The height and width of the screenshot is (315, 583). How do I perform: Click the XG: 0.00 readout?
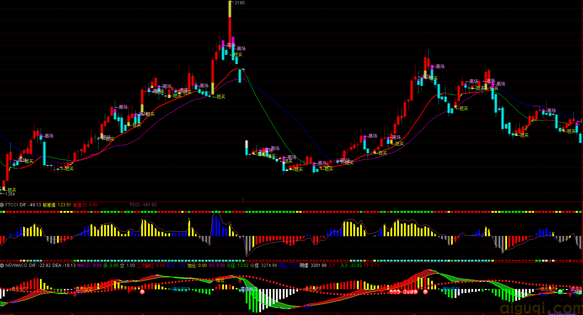click(x=217, y=265)
